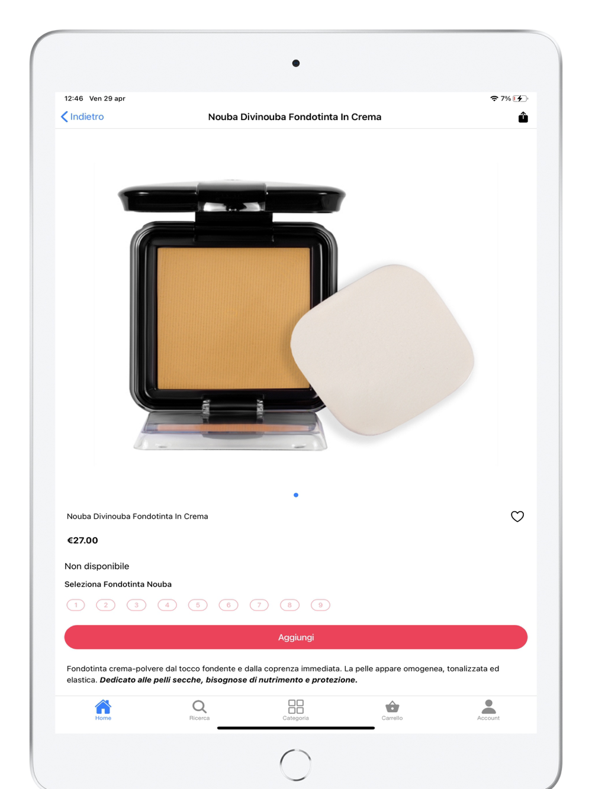The image size is (592, 789).
Task: Select foundation shade option 1
Action: (76, 605)
